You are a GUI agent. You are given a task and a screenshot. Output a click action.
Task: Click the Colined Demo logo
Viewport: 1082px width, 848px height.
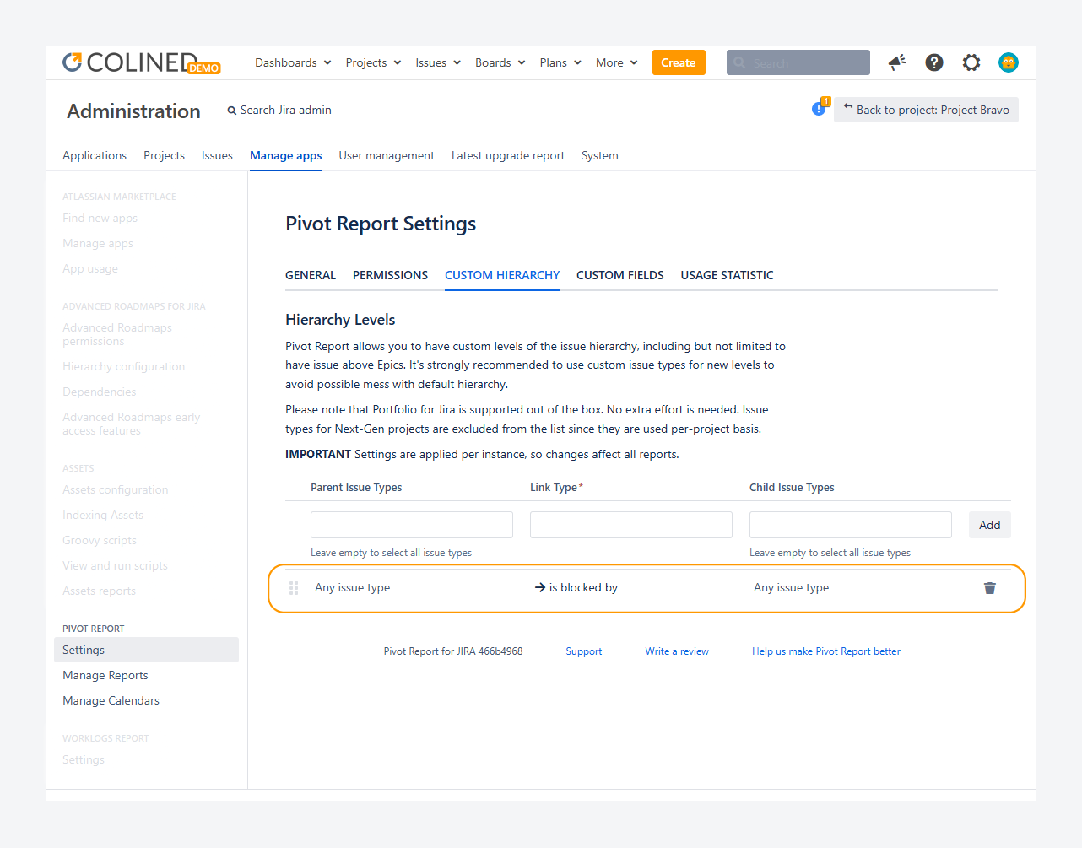(141, 62)
